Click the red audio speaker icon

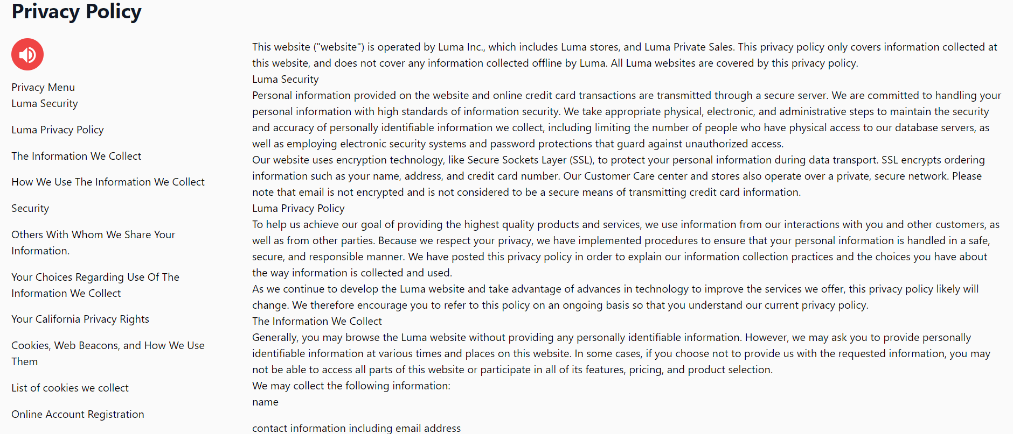tap(27, 54)
